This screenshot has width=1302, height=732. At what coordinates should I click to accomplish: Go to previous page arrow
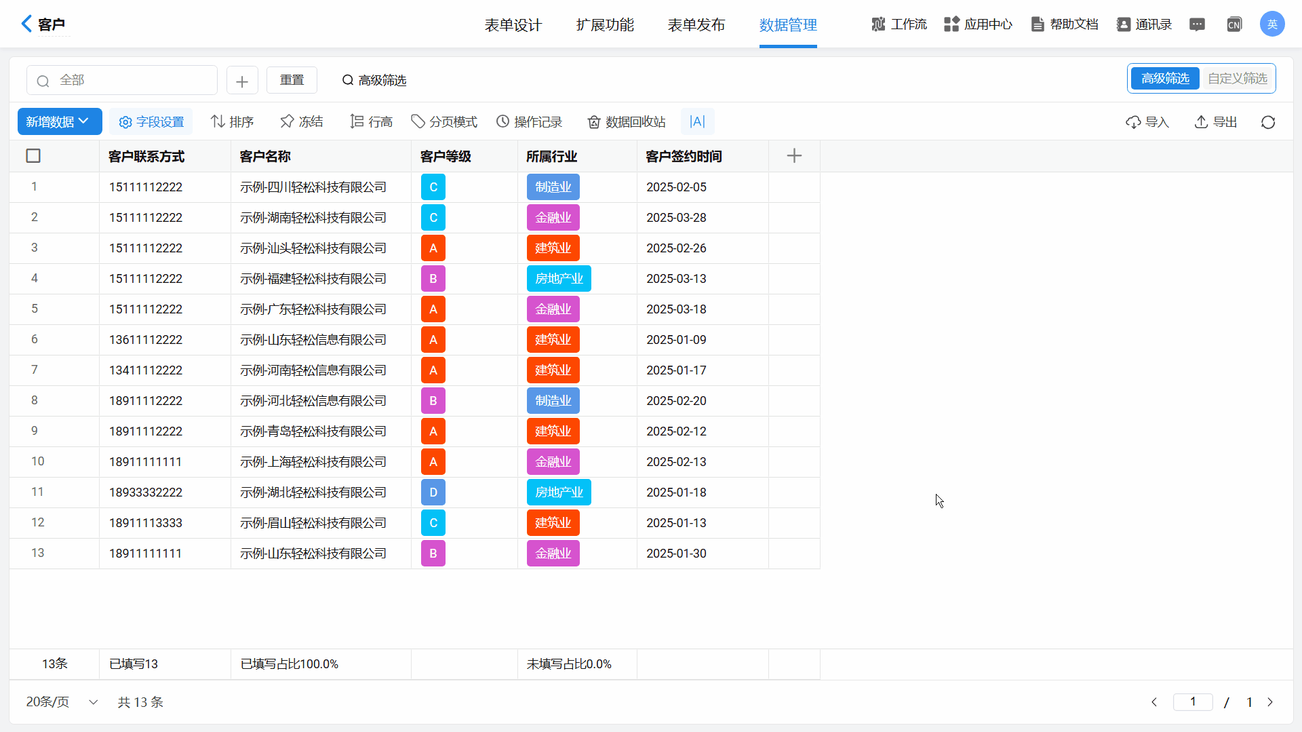point(1154,703)
